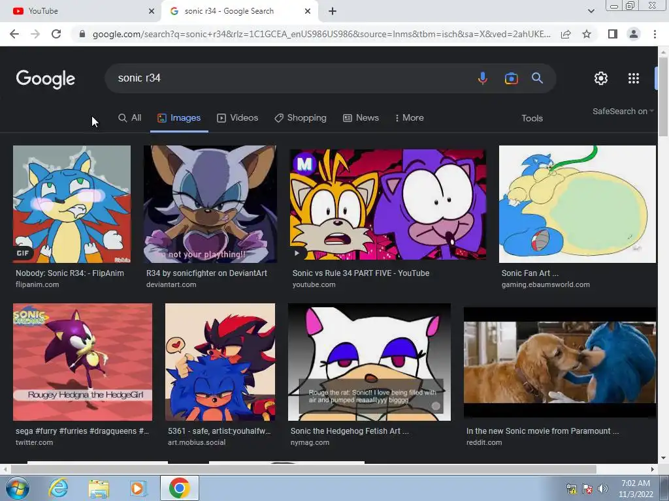Open a new tab with the plus button
This screenshot has width=669, height=501.
333,12
